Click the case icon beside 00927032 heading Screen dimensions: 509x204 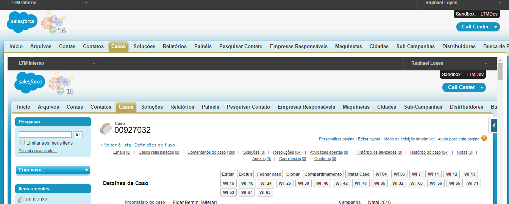[x=106, y=129]
